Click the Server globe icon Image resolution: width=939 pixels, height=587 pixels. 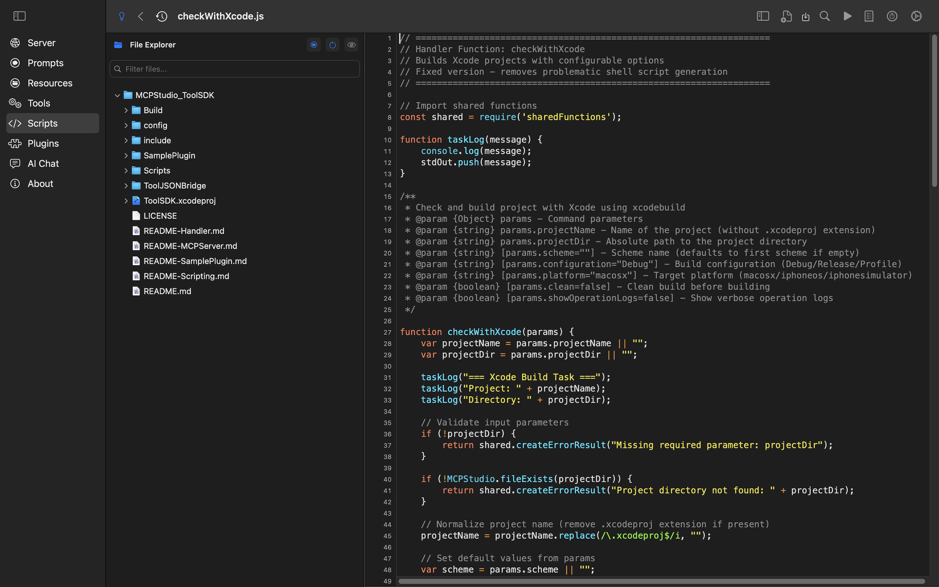pos(15,43)
